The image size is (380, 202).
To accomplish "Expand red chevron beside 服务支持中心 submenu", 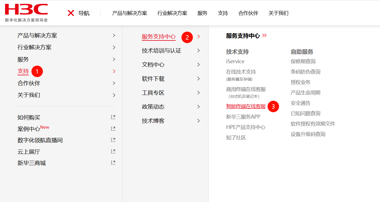I will [198, 37].
